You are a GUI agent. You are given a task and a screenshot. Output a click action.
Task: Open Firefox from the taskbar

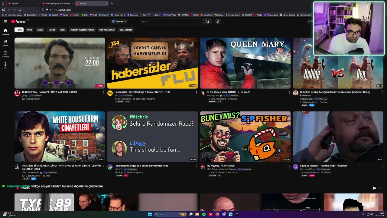click(217, 214)
